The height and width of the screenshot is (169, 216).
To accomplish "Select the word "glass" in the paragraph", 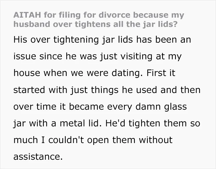I will point(175,107).
